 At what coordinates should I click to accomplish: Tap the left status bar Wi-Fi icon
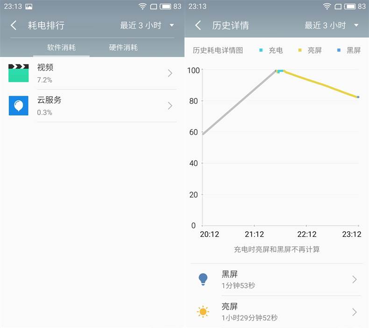142,7
